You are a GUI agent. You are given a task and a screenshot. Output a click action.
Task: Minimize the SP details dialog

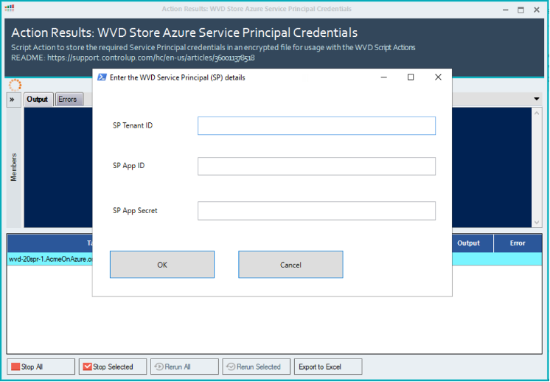[383, 77]
